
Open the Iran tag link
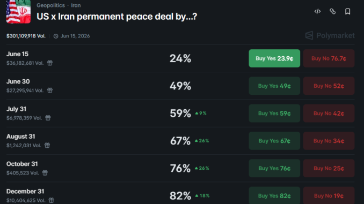[x=76, y=5]
